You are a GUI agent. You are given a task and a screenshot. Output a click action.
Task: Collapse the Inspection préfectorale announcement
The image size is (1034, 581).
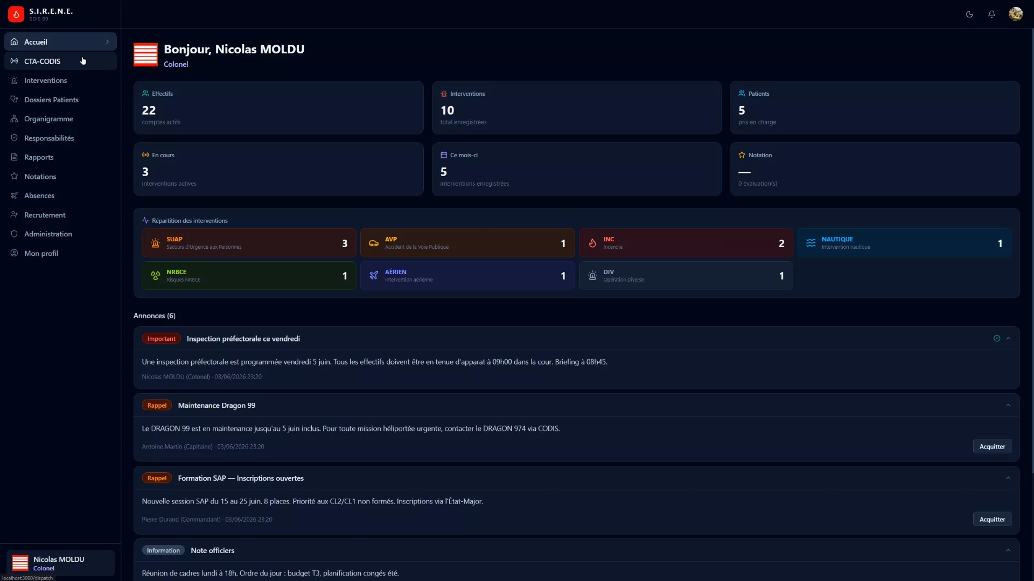(x=1008, y=339)
